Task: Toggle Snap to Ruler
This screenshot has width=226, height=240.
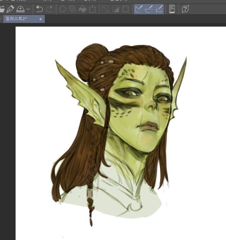Action: (x=139, y=9)
